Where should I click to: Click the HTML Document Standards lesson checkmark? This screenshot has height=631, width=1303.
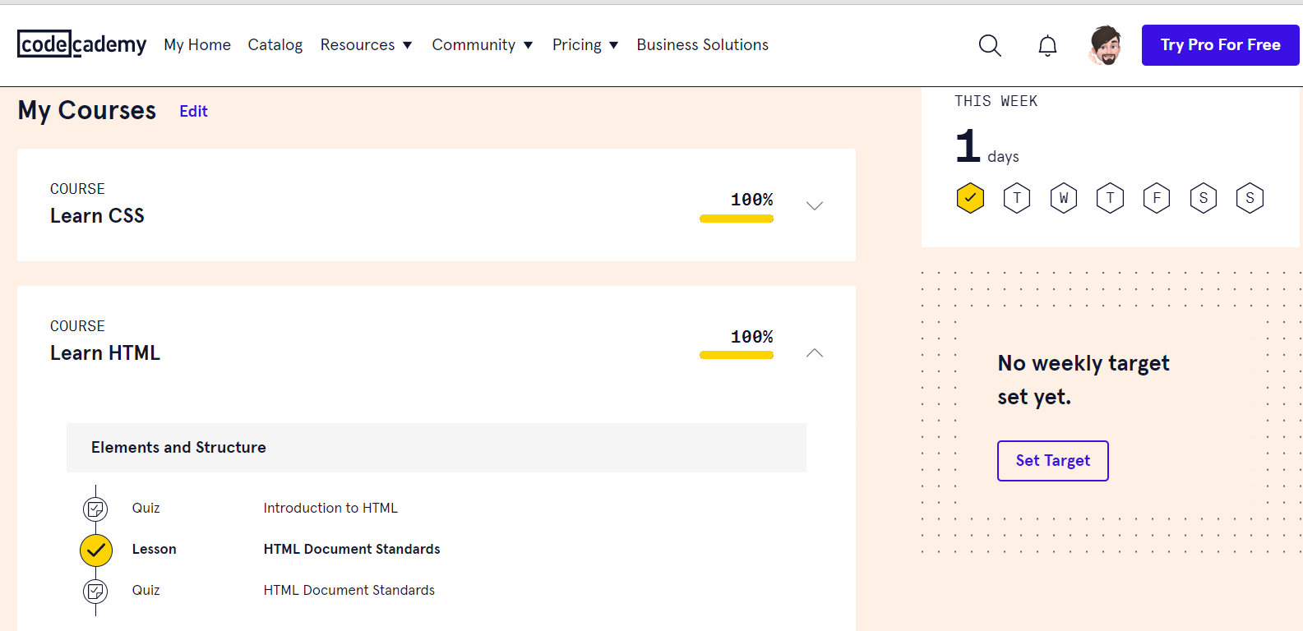pyautogui.click(x=96, y=550)
